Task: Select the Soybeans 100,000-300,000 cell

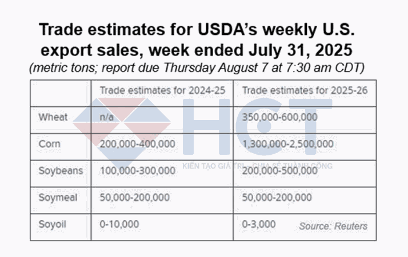Action: point(137,171)
